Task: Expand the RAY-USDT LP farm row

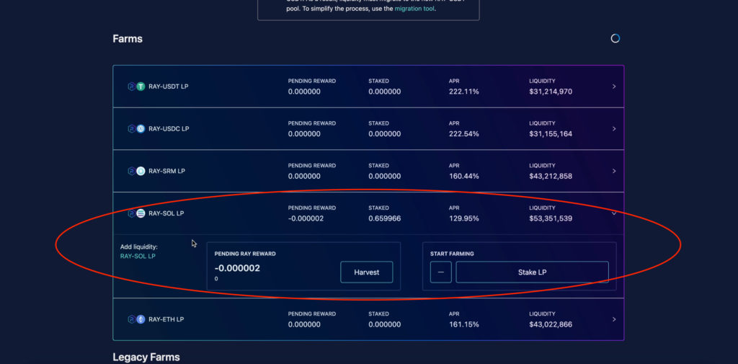Action: click(x=614, y=86)
